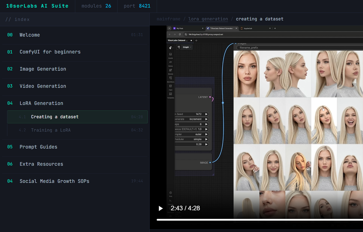Close the My Pods browser tab

click(203, 28)
